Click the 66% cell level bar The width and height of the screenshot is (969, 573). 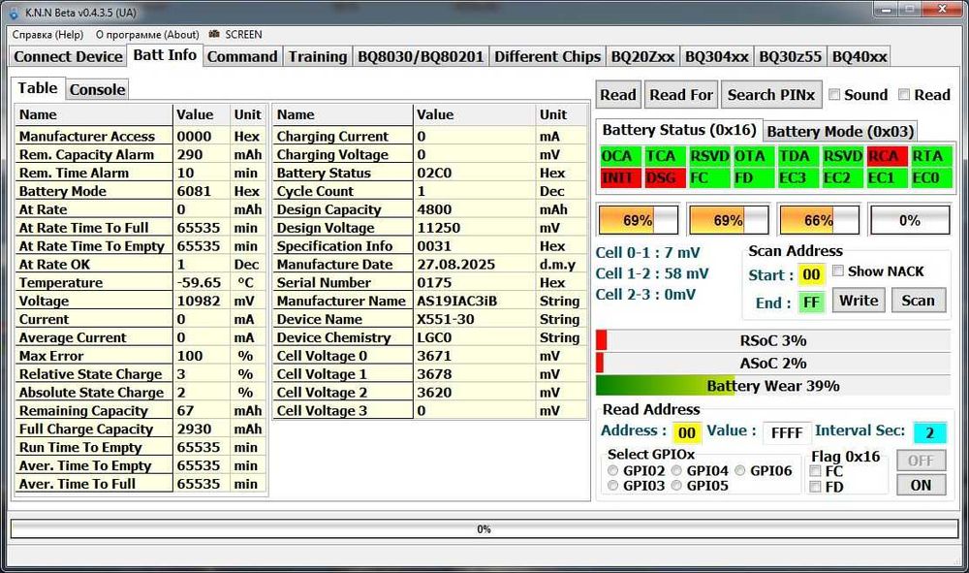coord(819,220)
